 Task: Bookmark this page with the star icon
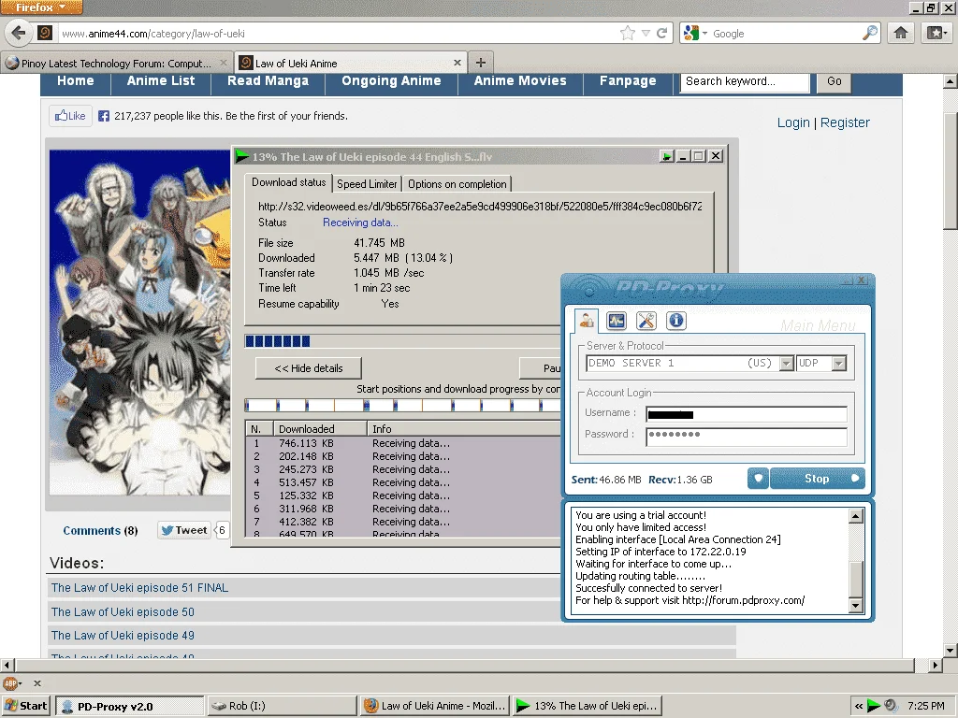pyautogui.click(x=628, y=33)
